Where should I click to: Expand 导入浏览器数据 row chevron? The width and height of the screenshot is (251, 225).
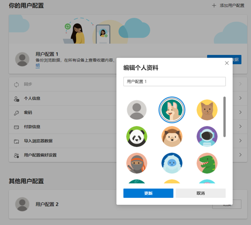pos(240,141)
